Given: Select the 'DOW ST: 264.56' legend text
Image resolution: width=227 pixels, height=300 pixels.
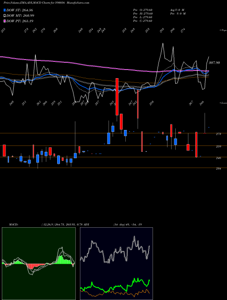Looking at the screenshot, I should [20, 10].
